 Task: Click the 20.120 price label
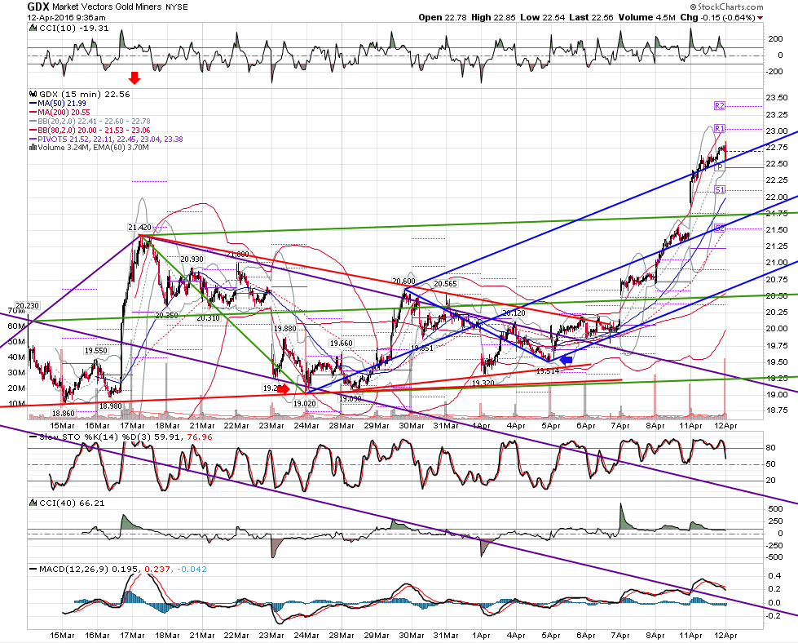pos(514,313)
